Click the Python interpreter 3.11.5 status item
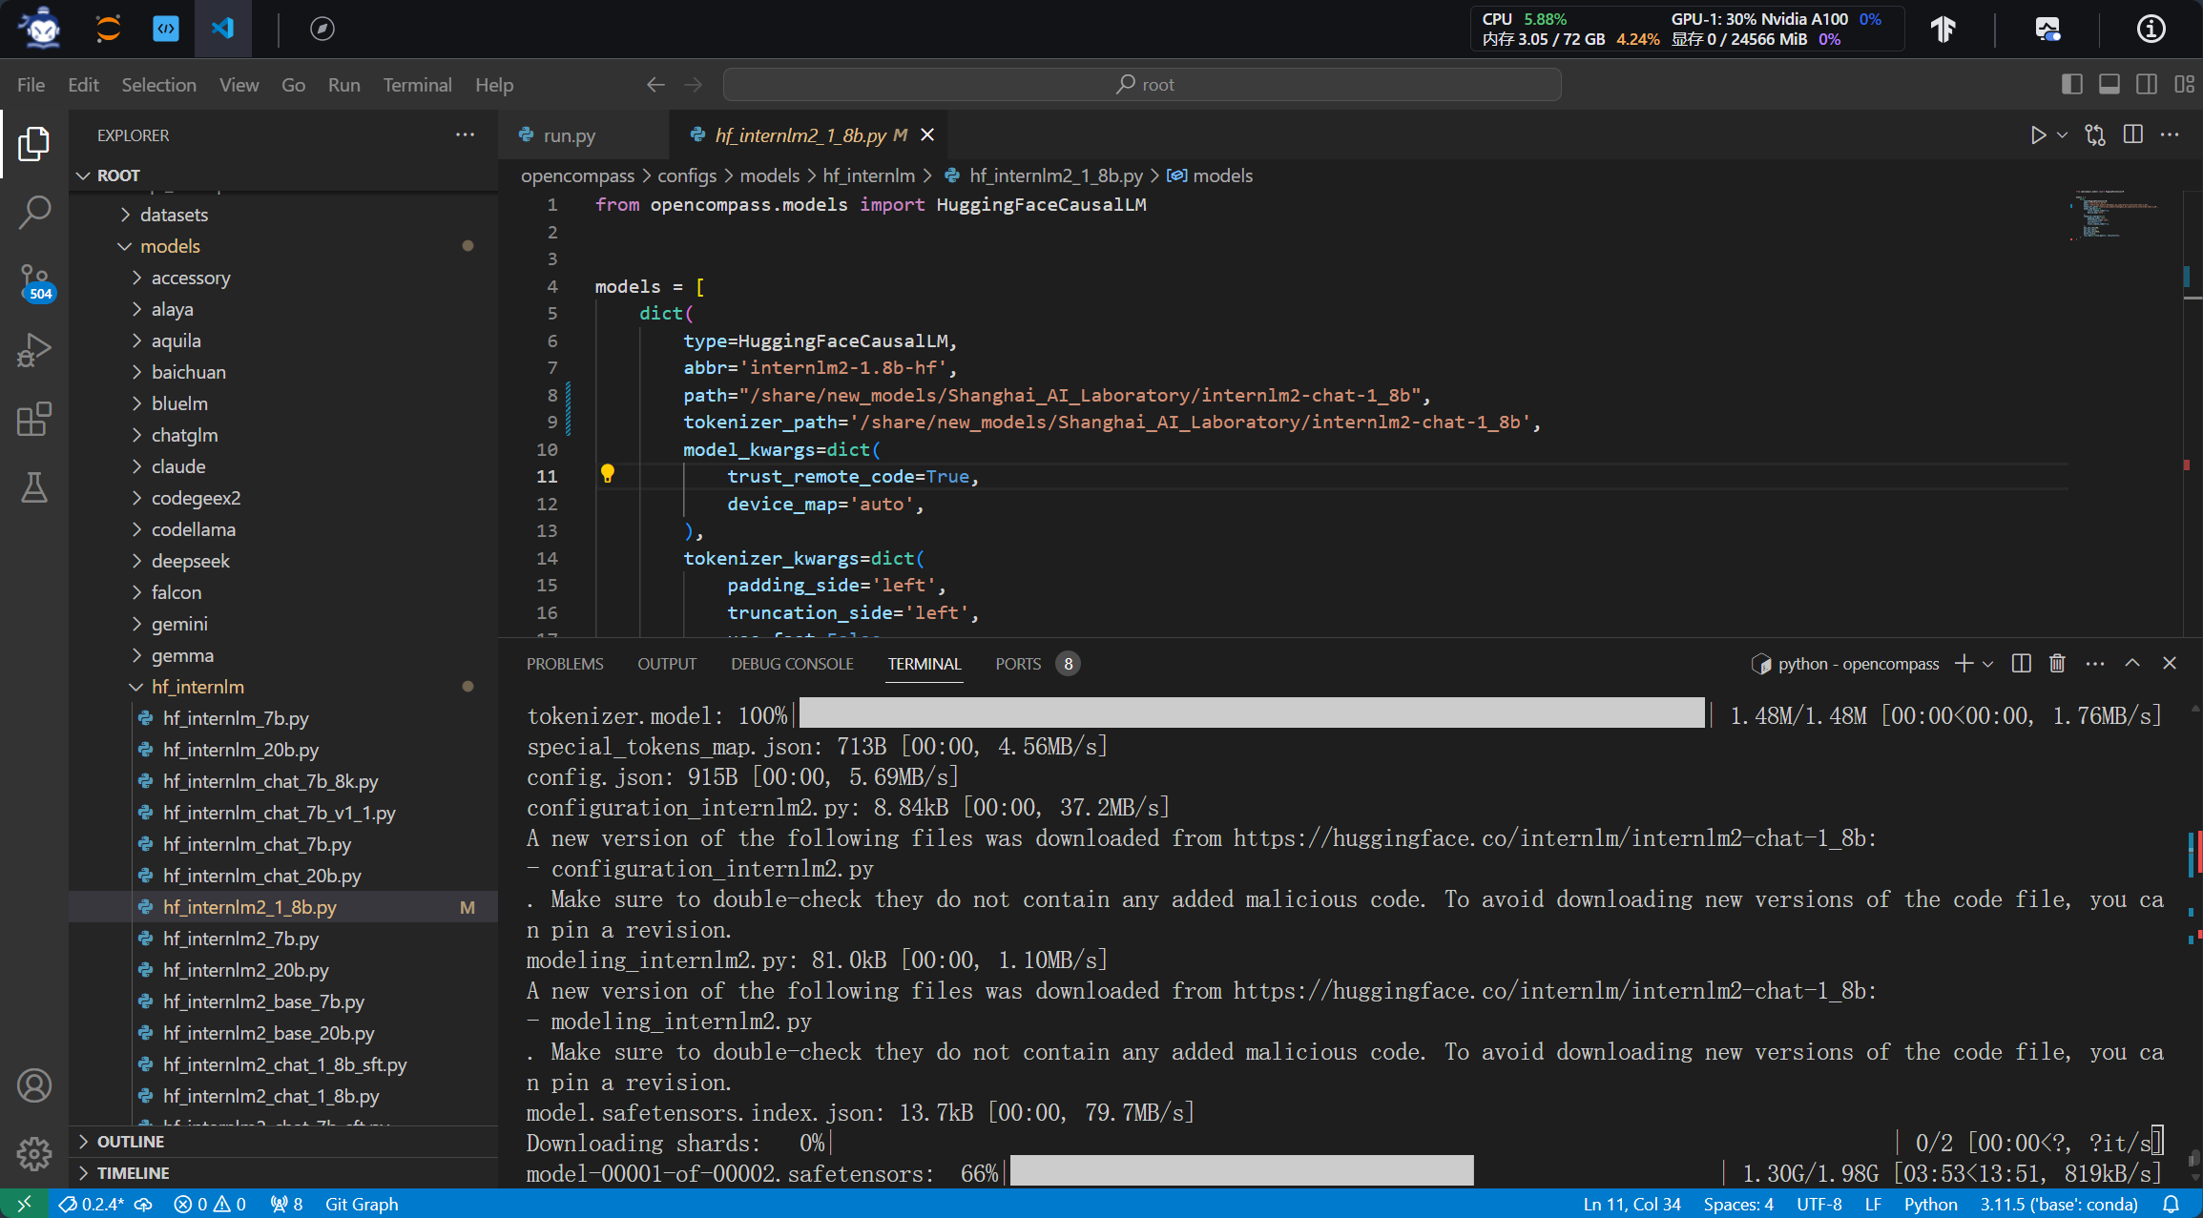This screenshot has width=2203, height=1218. point(2058,1204)
